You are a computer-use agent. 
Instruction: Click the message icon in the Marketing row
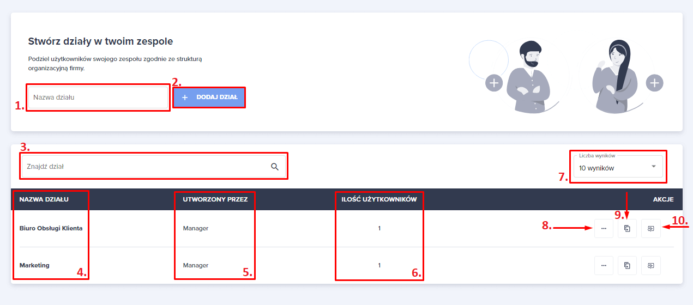click(x=651, y=266)
